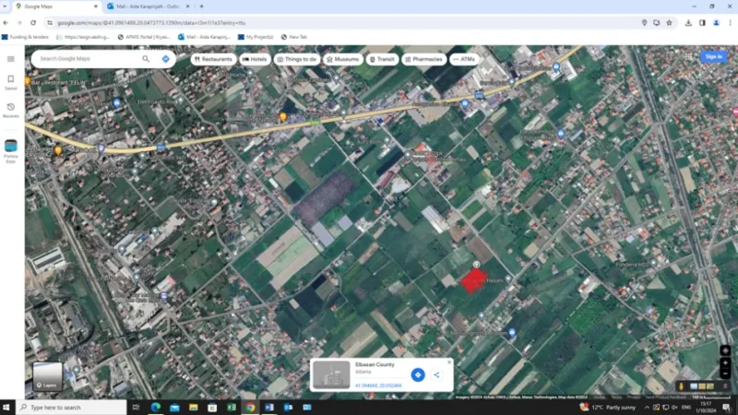Screen dimensions: 738x415
Task: Click the Show Your Location button
Action: point(725,350)
